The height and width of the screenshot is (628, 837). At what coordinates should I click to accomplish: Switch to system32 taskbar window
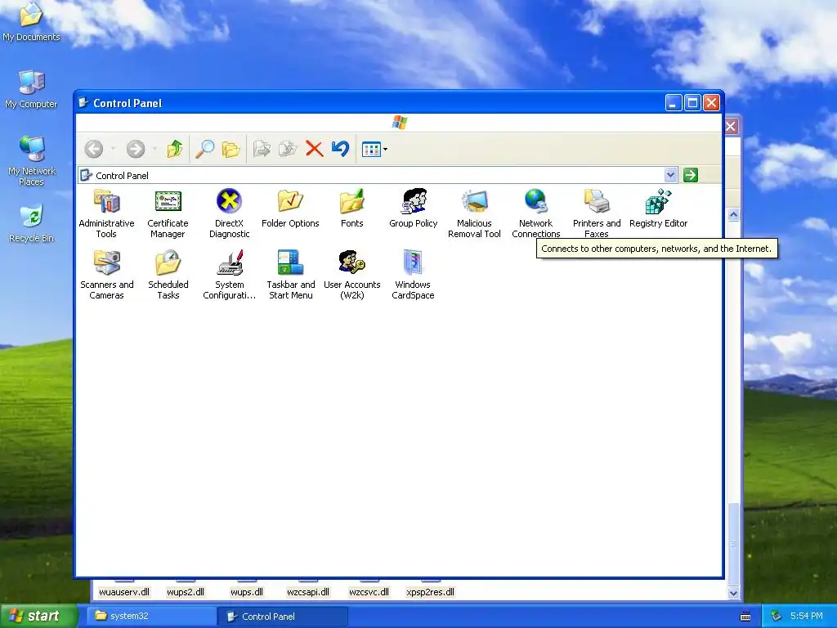(152, 616)
